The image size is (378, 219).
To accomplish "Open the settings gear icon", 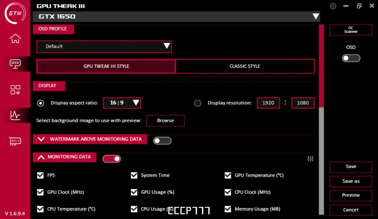I will point(333,6).
